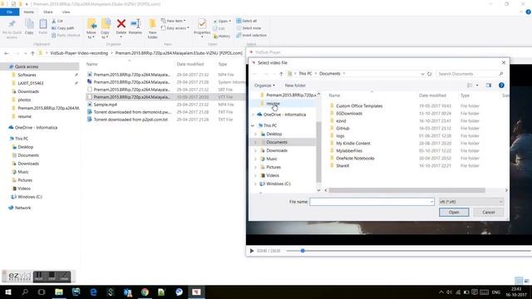Open taskbar search
The width and height of the screenshot is (532, 299).
tap(25, 292)
